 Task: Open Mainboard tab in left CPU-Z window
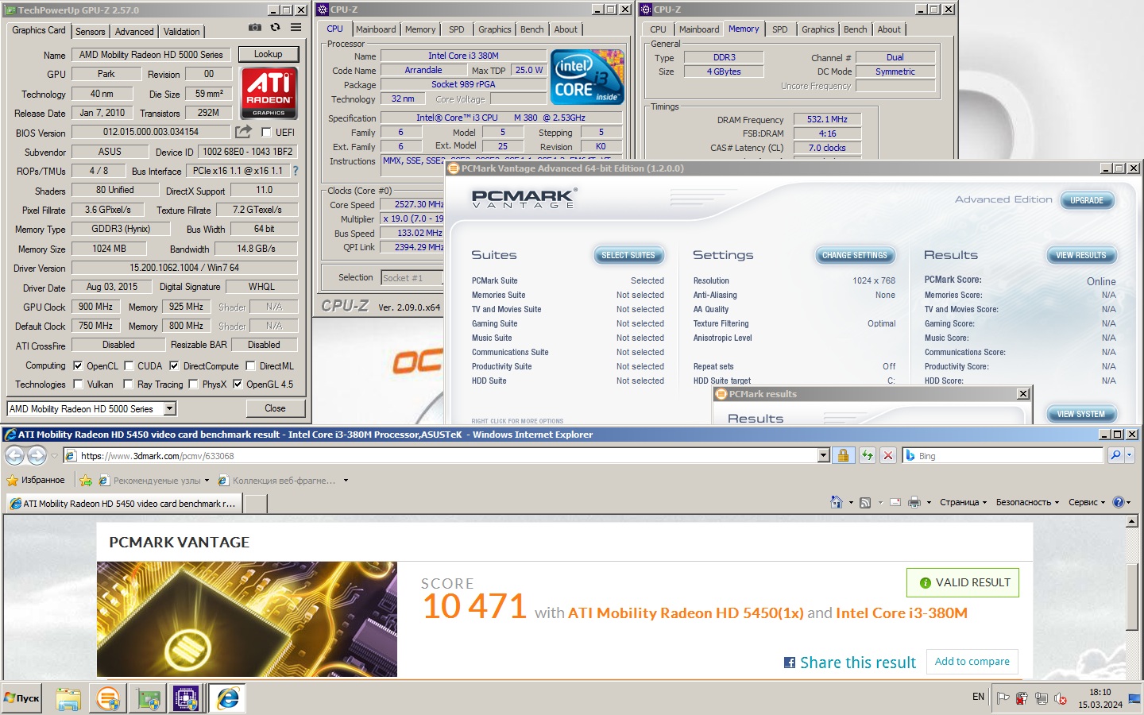click(376, 29)
